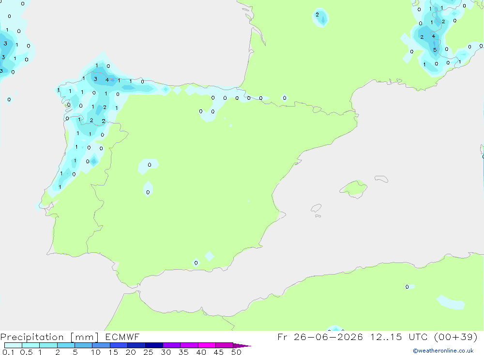The image size is (484, 355).
Task: Click the '(00+39)' forecast offset text
Action: 455,337
